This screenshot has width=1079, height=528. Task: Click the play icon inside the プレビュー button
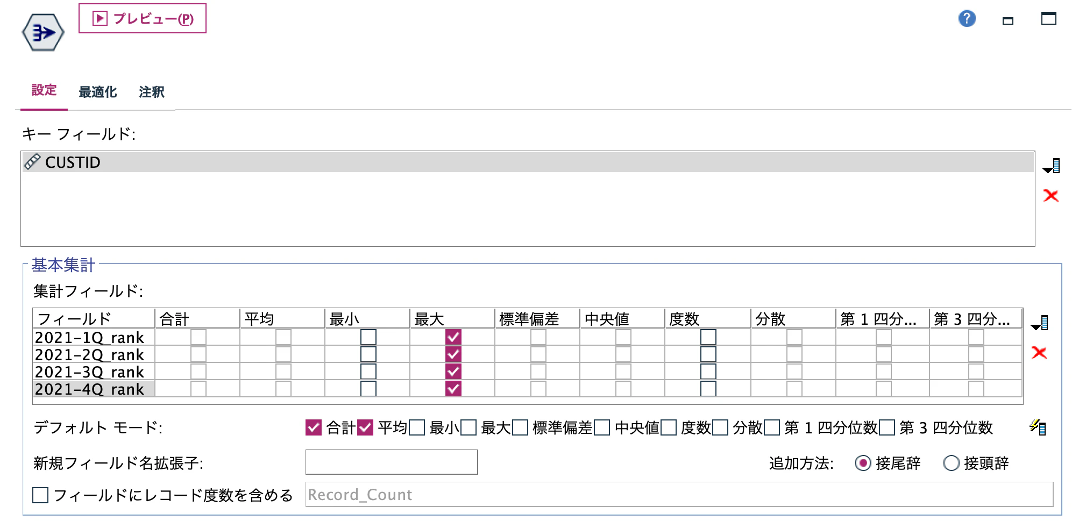pyautogui.click(x=100, y=18)
